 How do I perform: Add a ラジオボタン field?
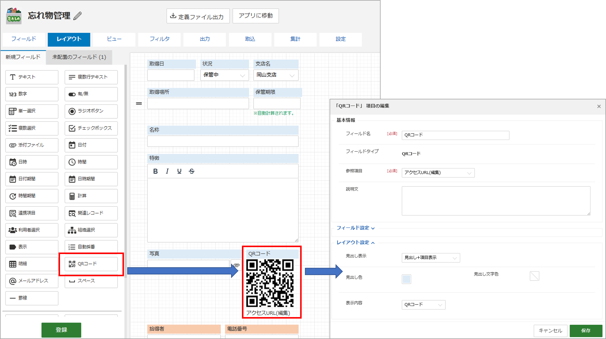point(91,111)
